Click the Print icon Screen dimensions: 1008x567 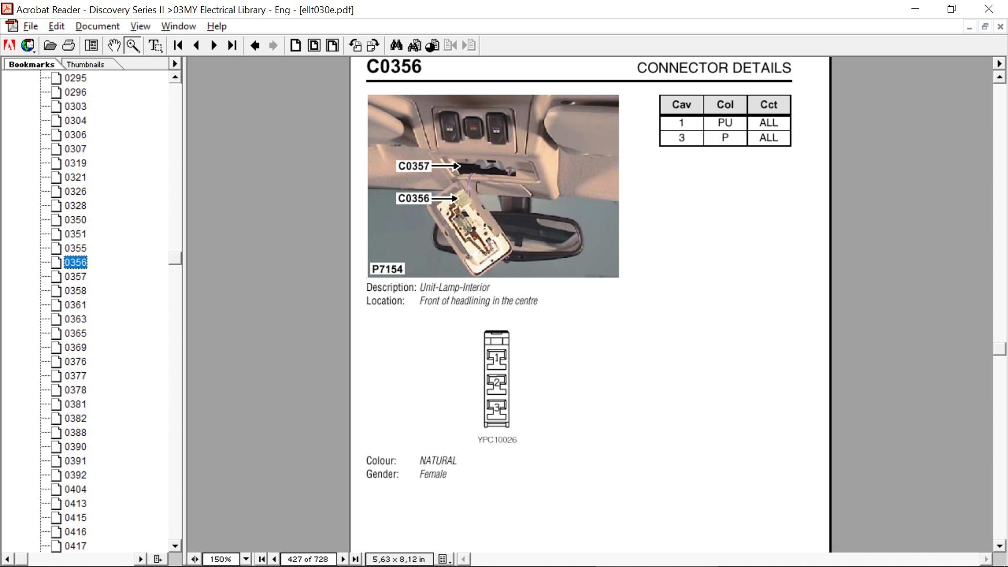pos(69,46)
